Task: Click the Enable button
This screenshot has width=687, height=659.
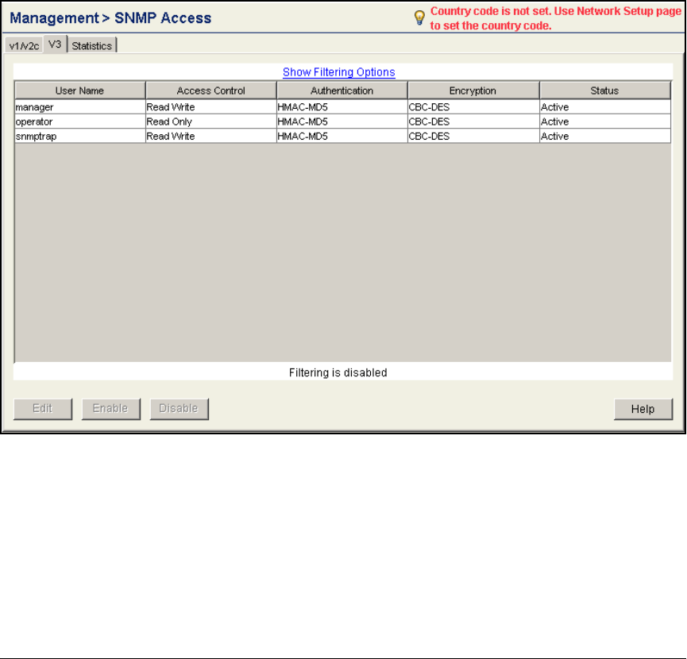Action: point(111,409)
